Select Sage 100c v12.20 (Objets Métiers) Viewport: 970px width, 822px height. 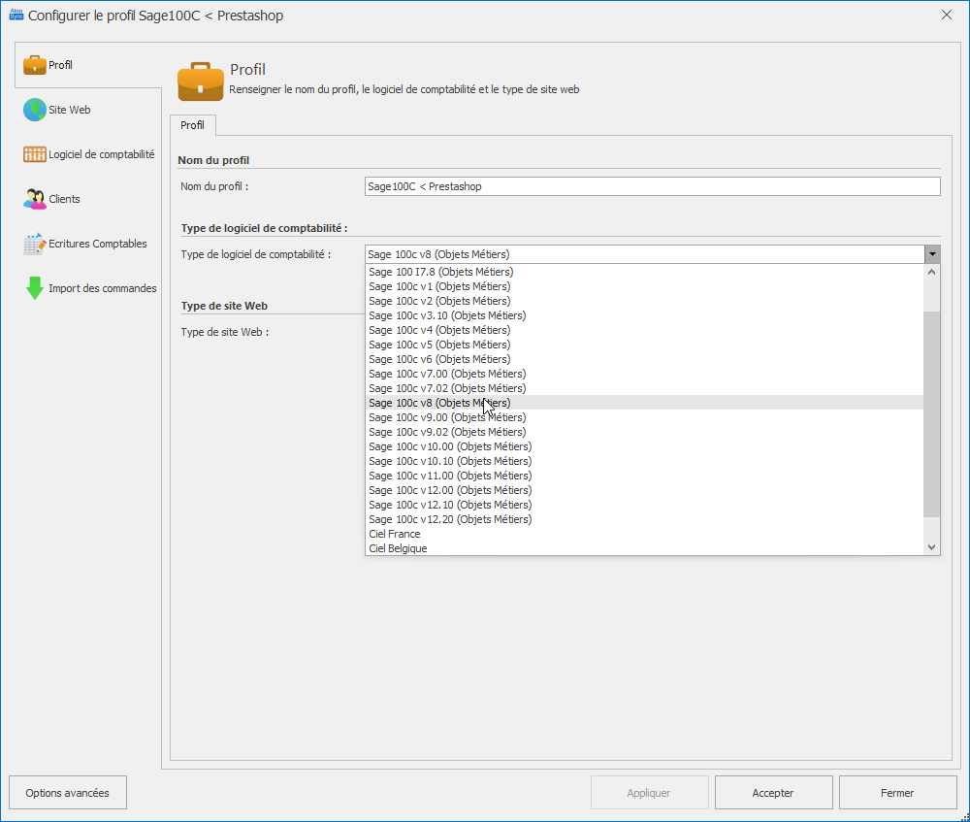click(644, 519)
